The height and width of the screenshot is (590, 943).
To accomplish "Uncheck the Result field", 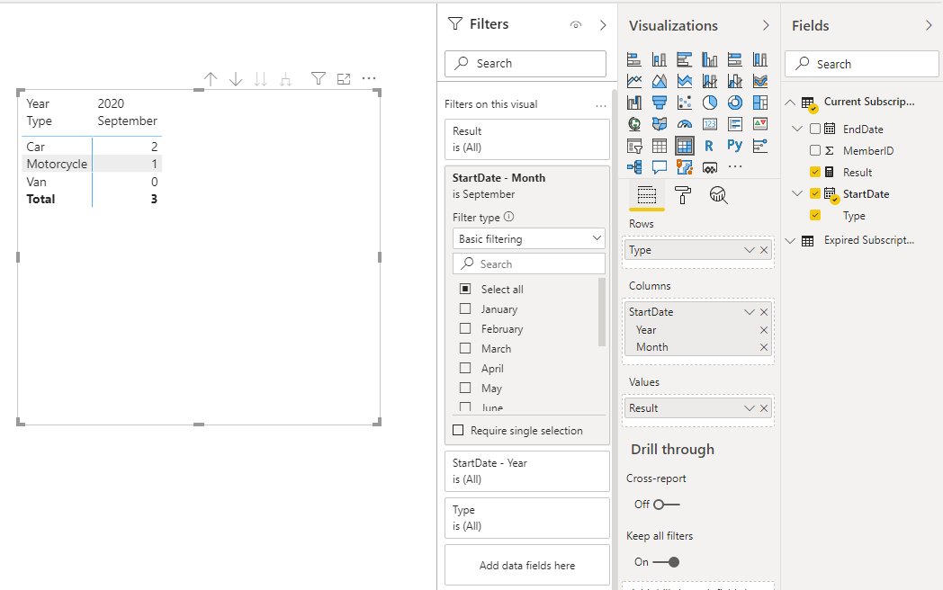I will (x=815, y=172).
